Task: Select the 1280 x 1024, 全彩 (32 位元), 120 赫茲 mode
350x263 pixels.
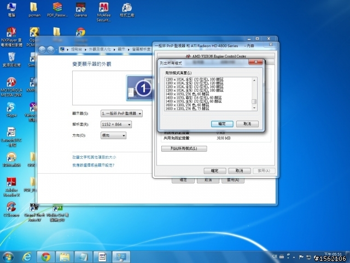Action: [x=194, y=83]
